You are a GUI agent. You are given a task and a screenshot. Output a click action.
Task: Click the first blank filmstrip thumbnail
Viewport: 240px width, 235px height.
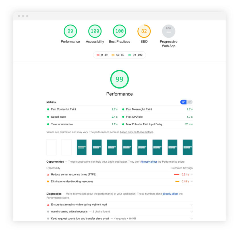coord(51,147)
